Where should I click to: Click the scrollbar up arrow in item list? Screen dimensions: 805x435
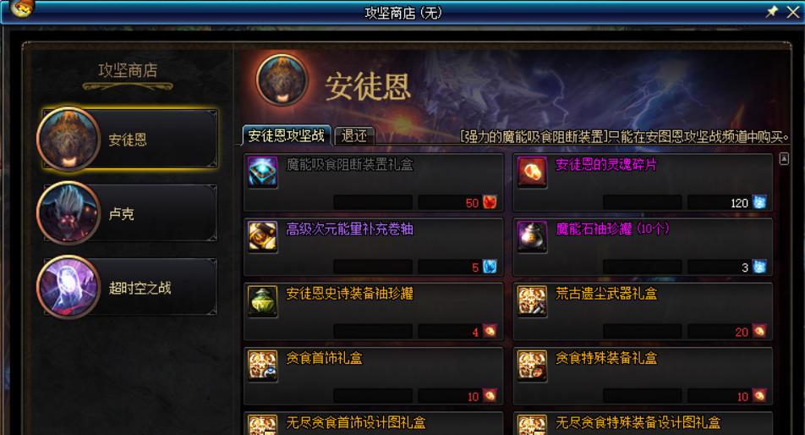pyautogui.click(x=784, y=159)
